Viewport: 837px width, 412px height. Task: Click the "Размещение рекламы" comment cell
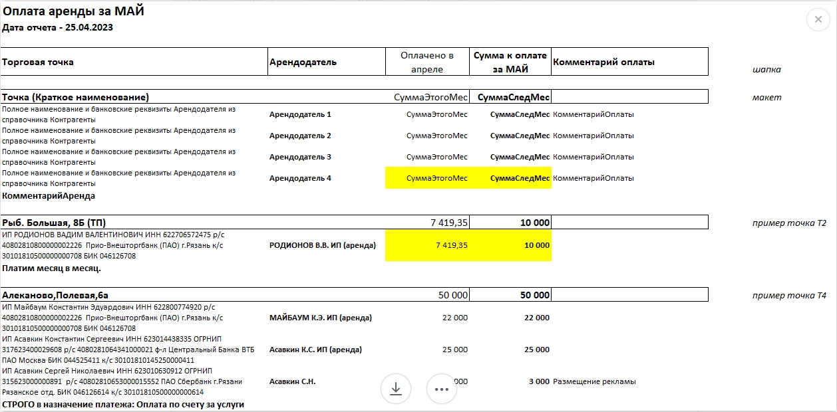tap(594, 381)
